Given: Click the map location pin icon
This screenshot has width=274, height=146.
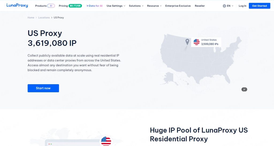Looking at the screenshot, I should (187, 42).
